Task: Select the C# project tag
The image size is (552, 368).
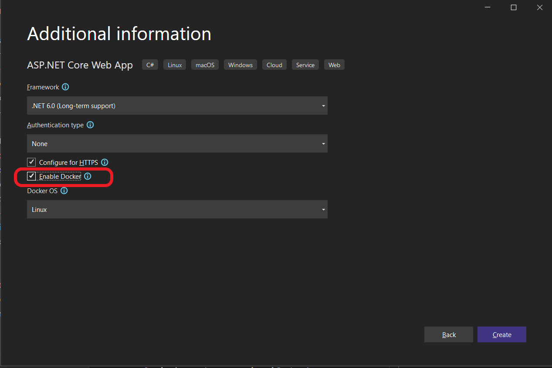Action: [x=150, y=65]
